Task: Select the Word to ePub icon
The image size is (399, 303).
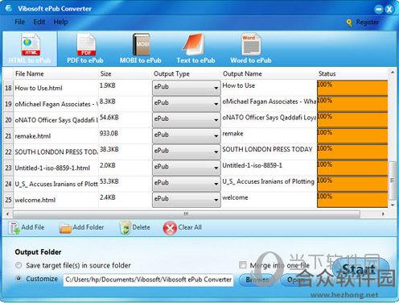Action: tap(251, 45)
